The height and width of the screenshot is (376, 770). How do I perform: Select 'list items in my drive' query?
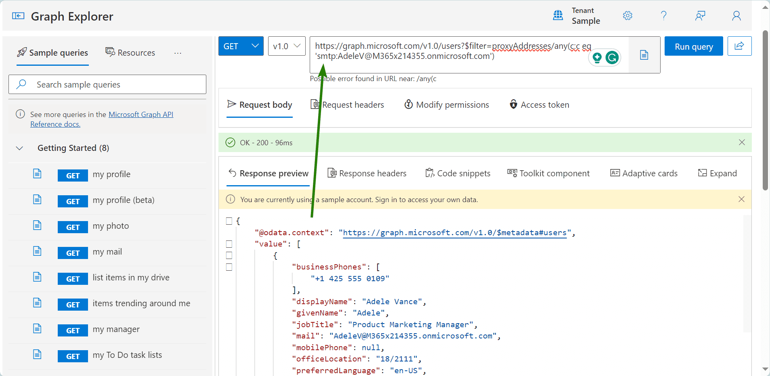pyautogui.click(x=107, y=278)
